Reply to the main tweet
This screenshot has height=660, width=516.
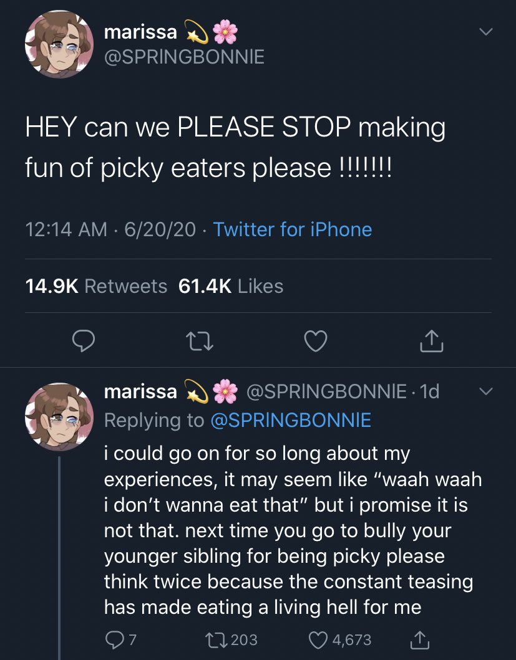coord(82,340)
